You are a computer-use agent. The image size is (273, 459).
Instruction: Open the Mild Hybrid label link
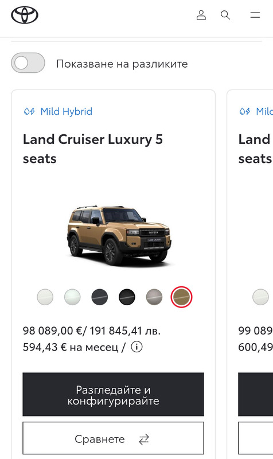(67, 111)
